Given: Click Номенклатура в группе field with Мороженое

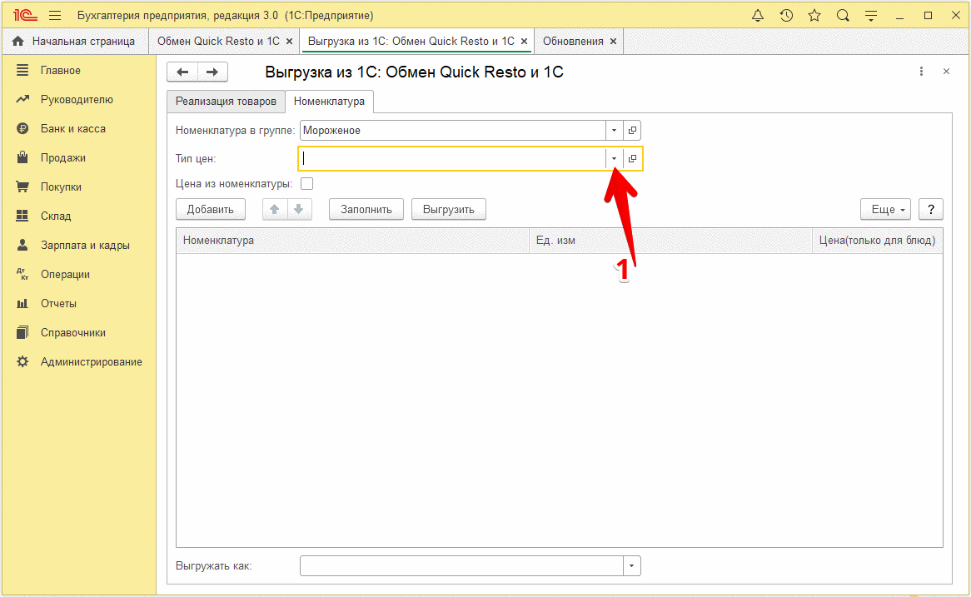Looking at the screenshot, I should [453, 131].
